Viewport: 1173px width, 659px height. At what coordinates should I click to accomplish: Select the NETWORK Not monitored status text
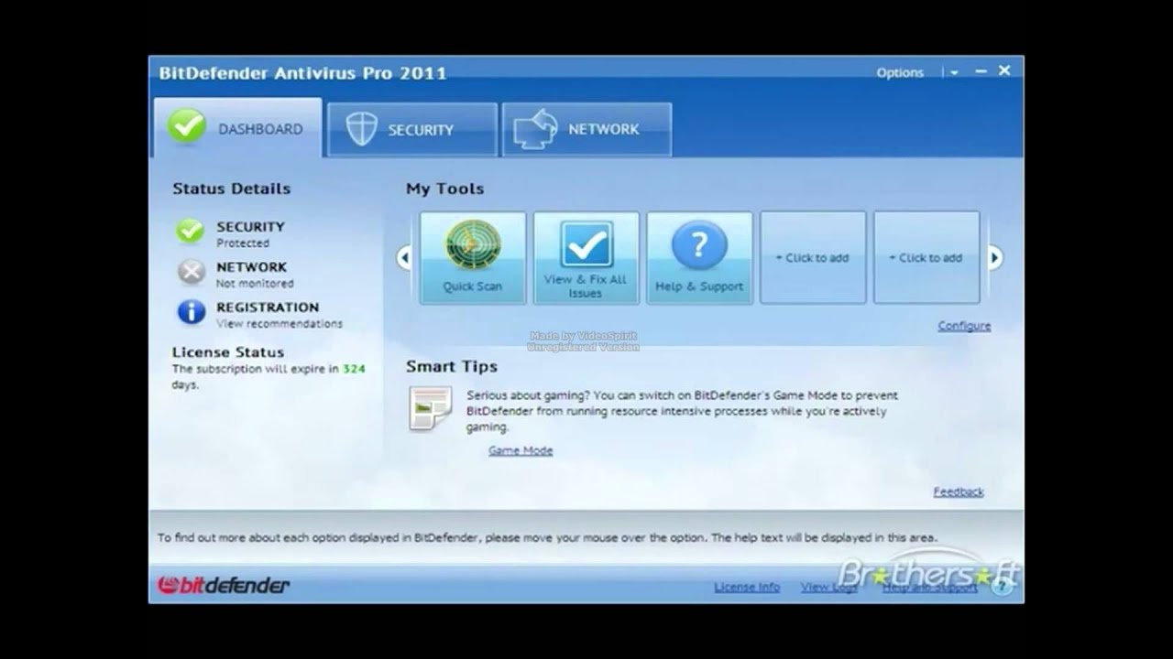point(255,275)
